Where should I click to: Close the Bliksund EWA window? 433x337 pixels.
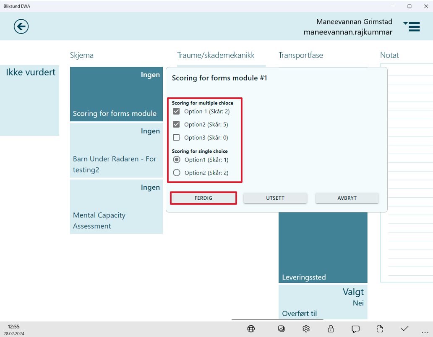click(426, 6)
